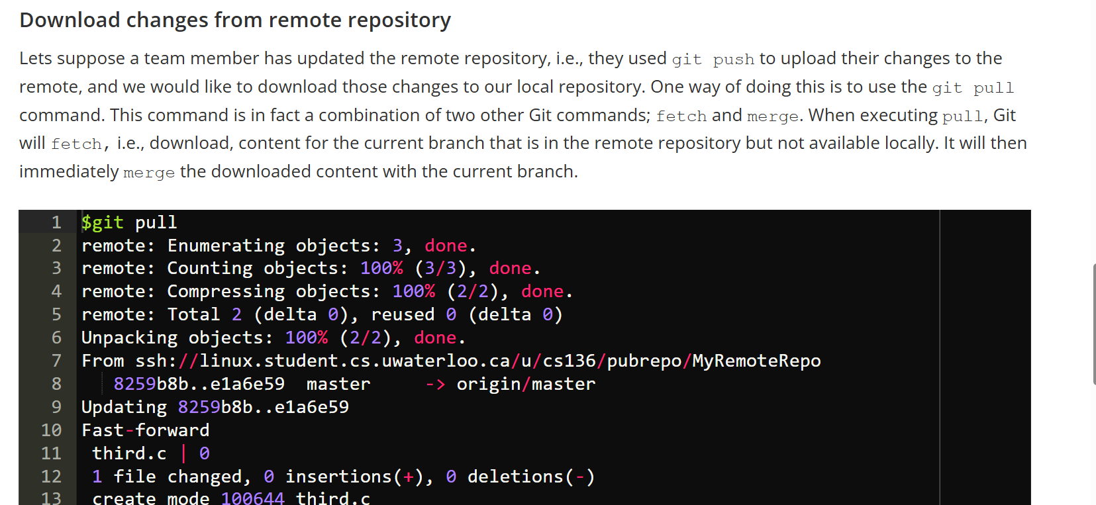Click "origin/master" in the code block
This screenshot has width=1096, height=505.
click(x=526, y=384)
